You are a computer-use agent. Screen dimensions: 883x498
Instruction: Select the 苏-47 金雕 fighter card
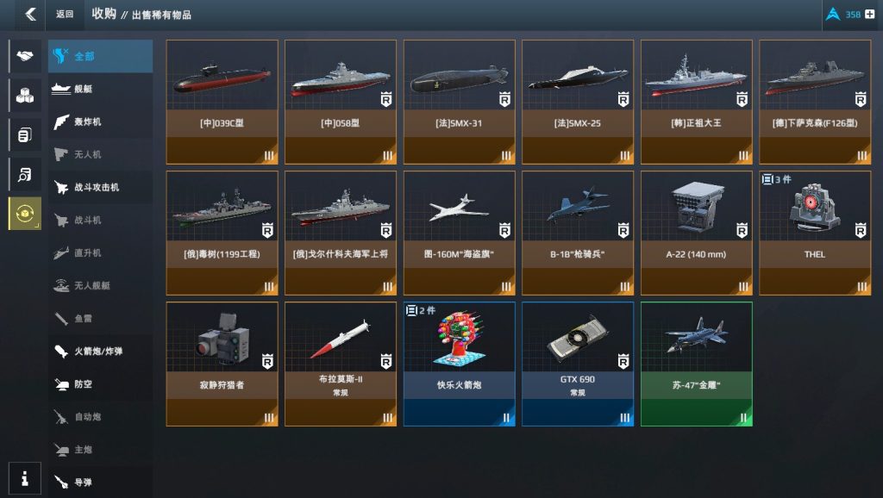click(x=697, y=364)
